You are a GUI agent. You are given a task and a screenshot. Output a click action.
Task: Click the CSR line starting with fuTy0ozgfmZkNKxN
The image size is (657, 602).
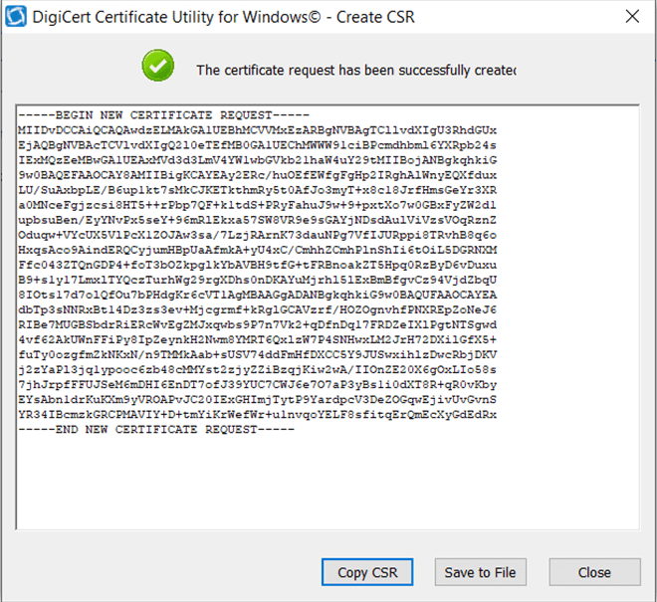257,355
